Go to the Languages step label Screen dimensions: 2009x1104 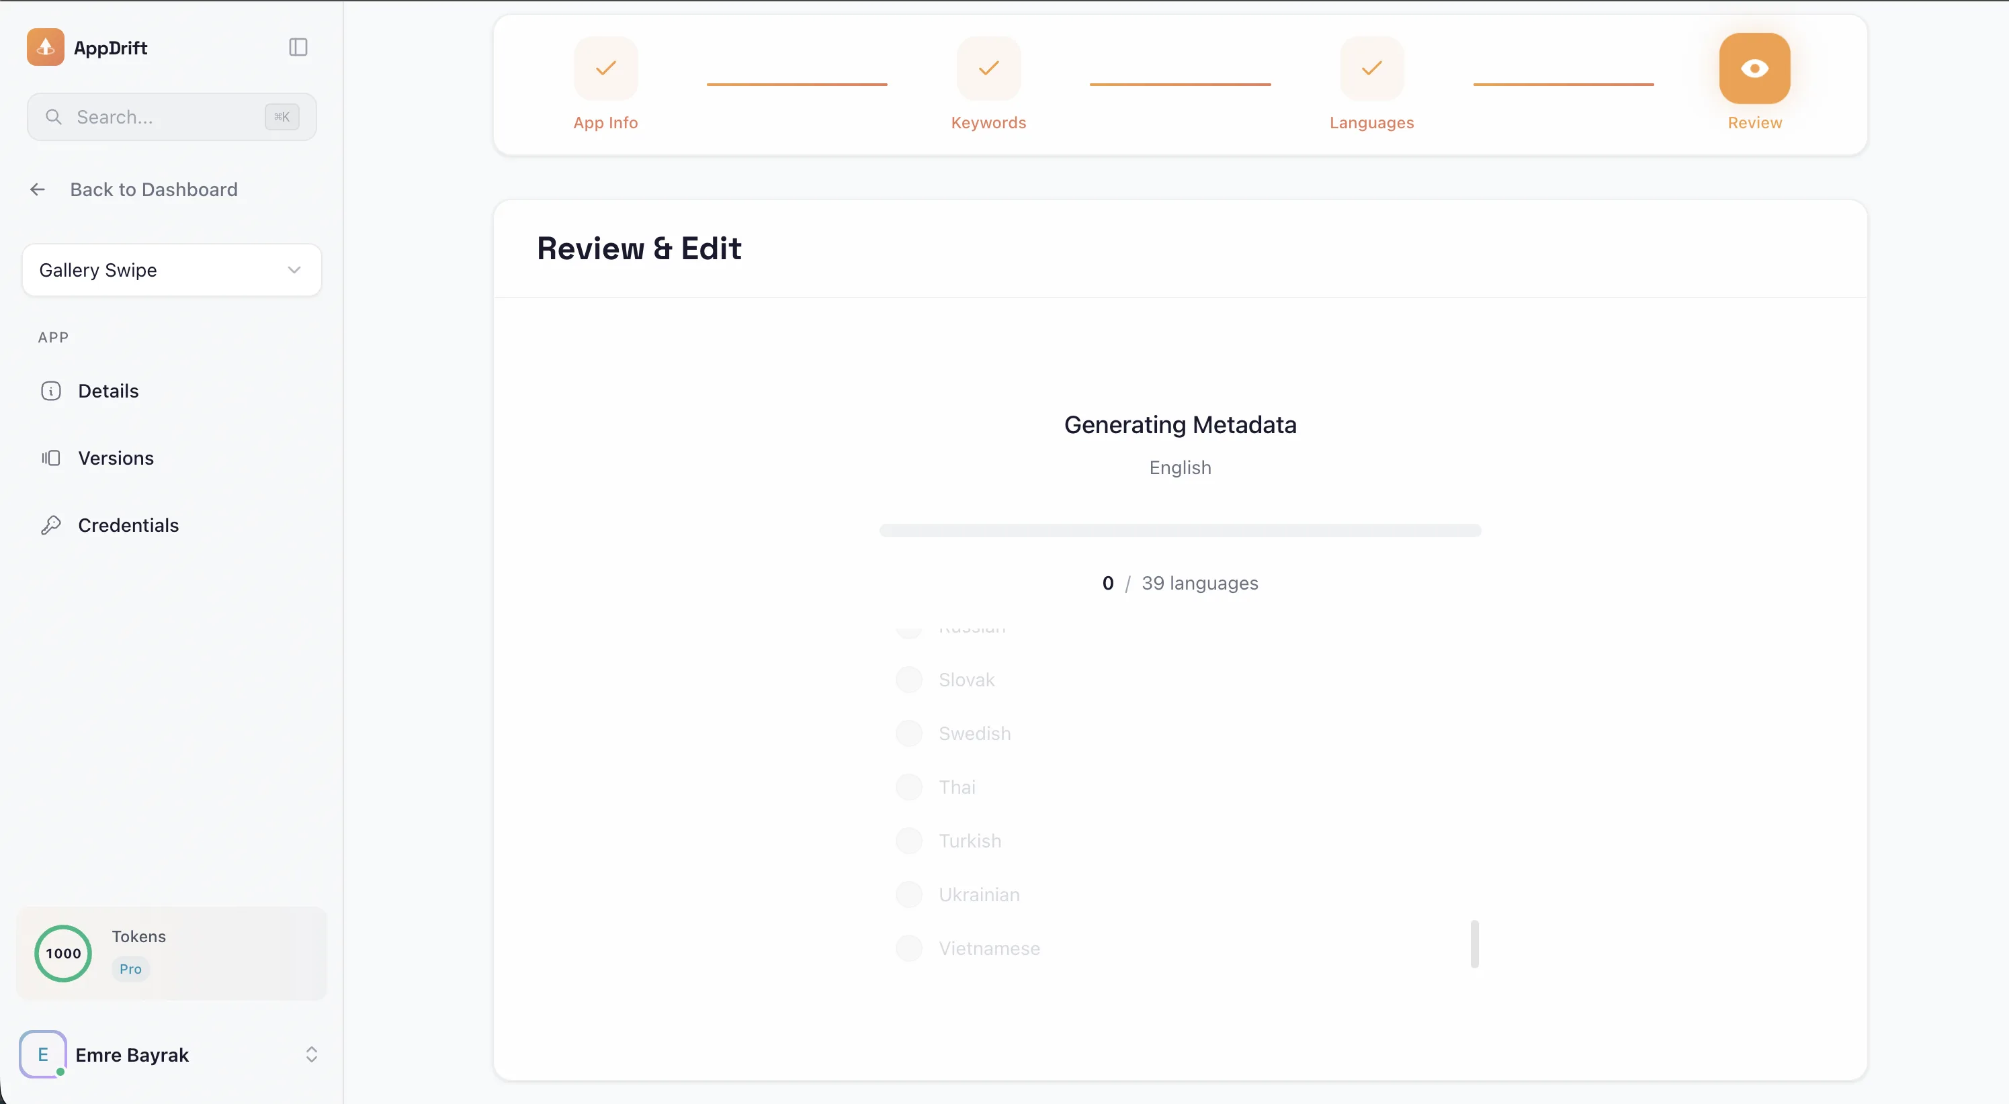click(1372, 123)
